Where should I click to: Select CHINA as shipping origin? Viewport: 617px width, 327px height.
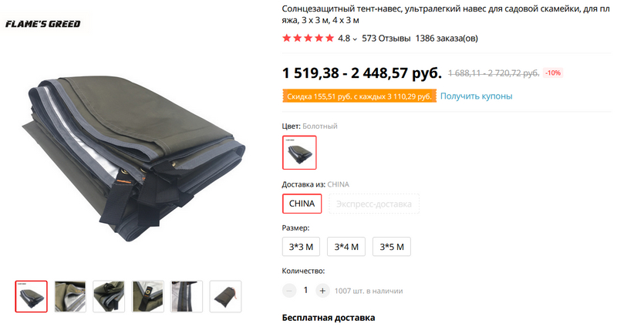pyautogui.click(x=302, y=204)
